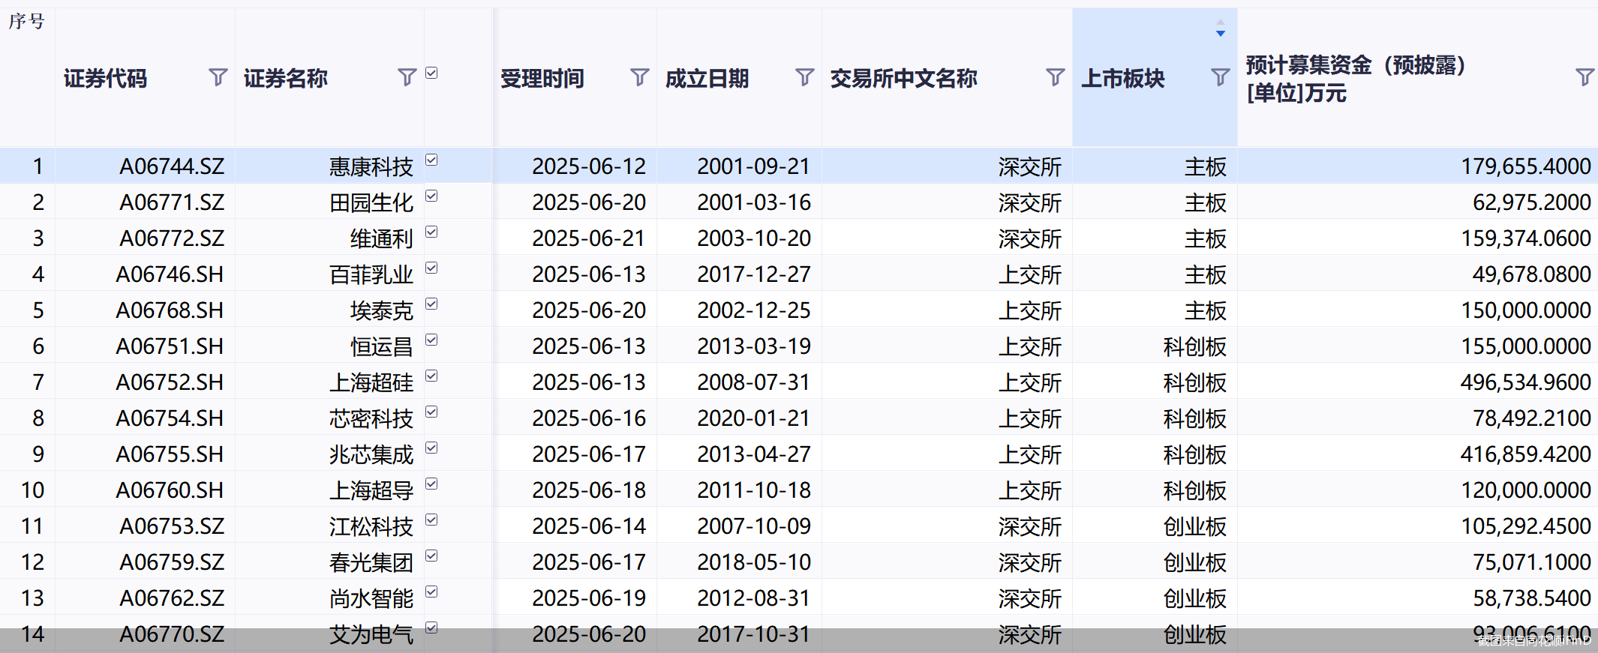Select security code A06760.SH
The width and height of the screenshot is (1598, 653).
170,490
